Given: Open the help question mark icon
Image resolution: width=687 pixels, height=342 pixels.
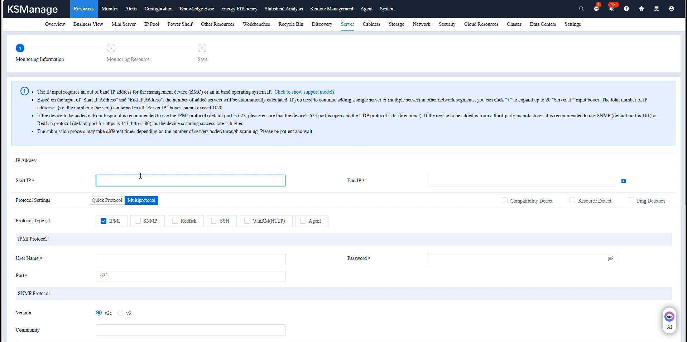Looking at the screenshot, I should (626, 9).
